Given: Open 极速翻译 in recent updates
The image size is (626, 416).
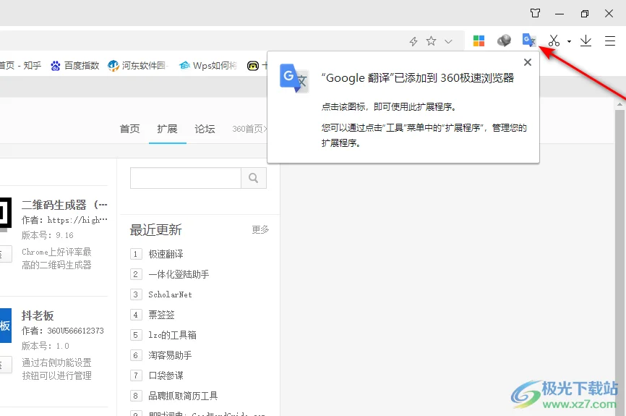Looking at the screenshot, I should (166, 254).
